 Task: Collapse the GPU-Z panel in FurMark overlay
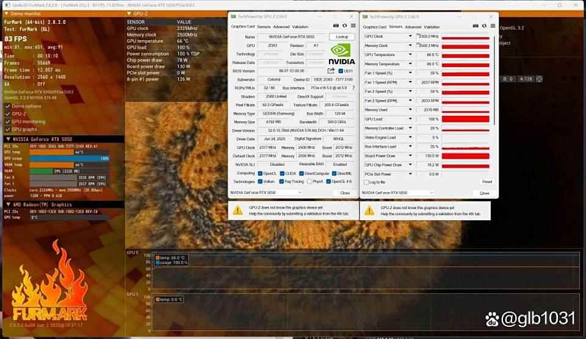click(129, 13)
